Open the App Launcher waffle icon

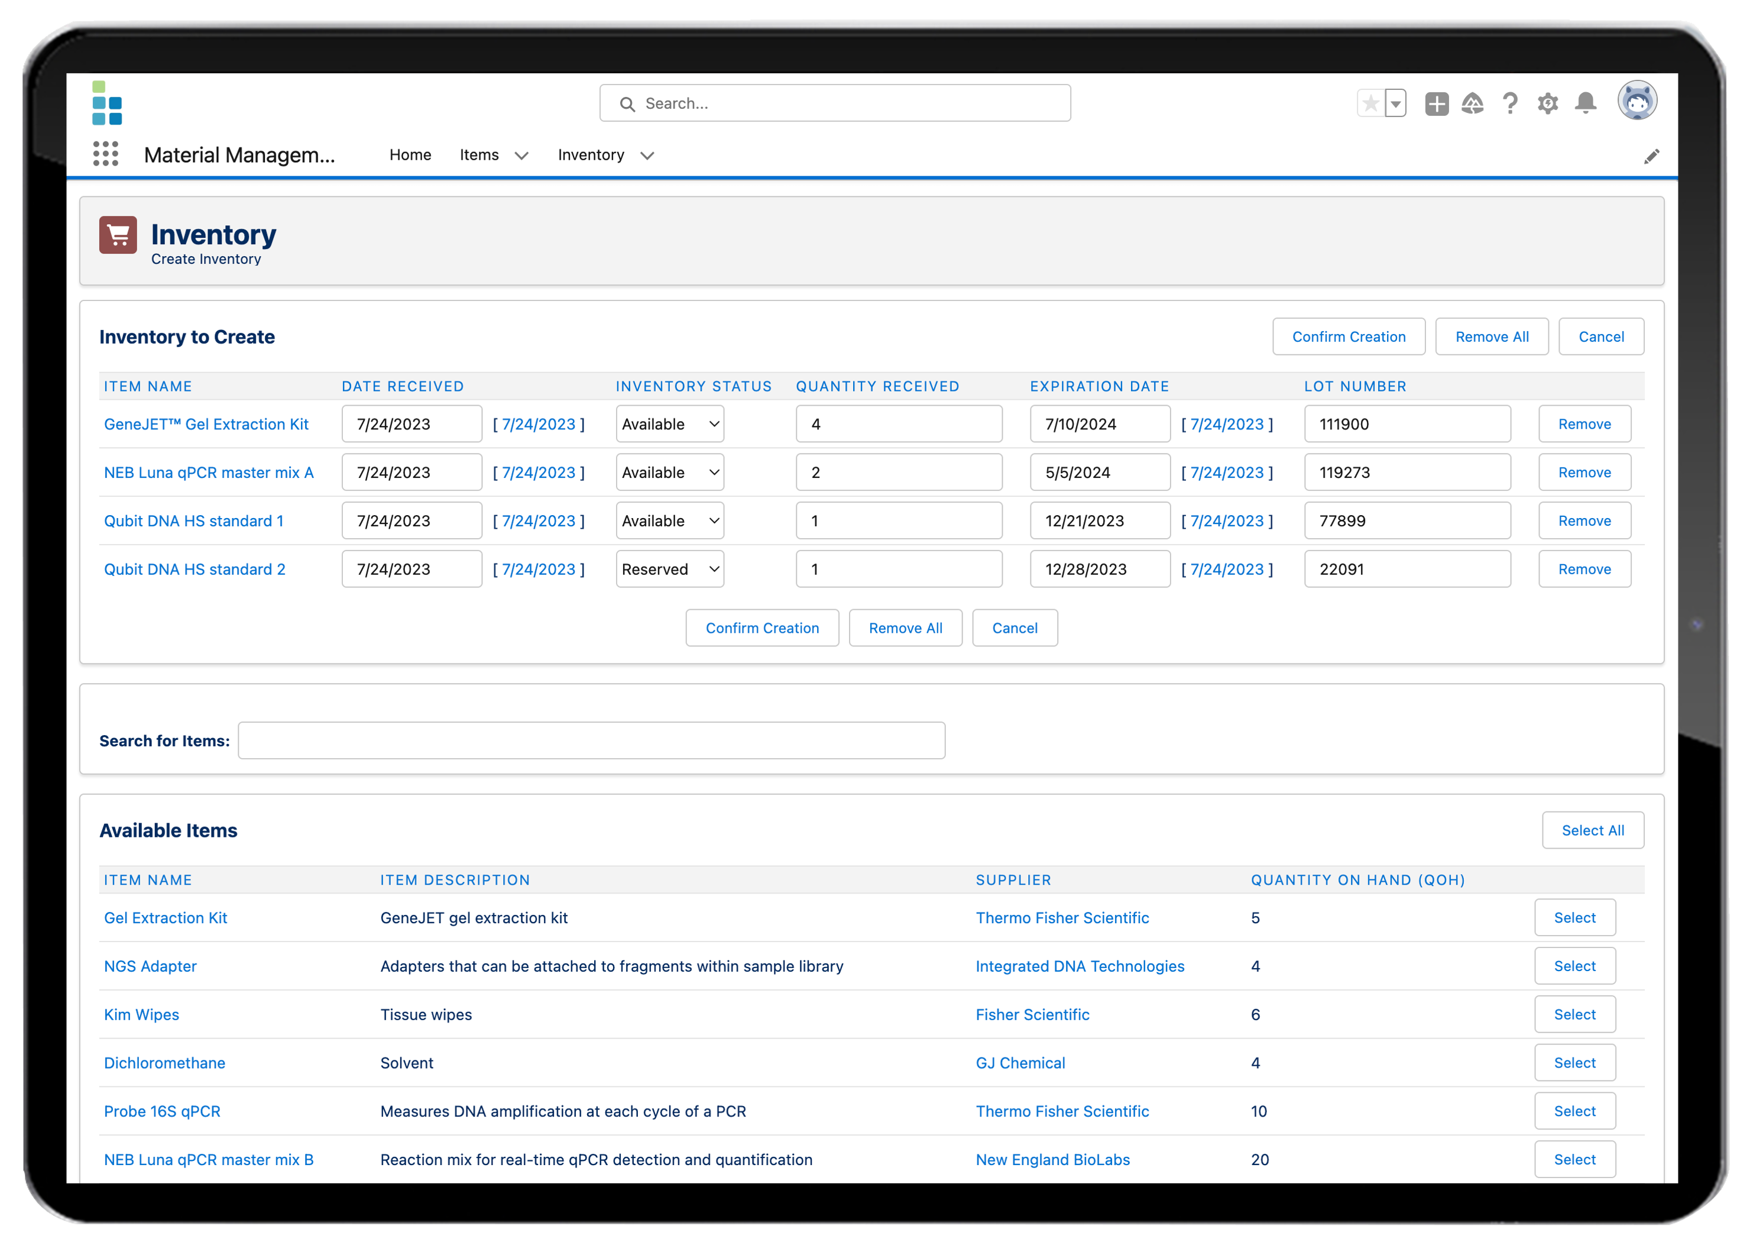(106, 154)
